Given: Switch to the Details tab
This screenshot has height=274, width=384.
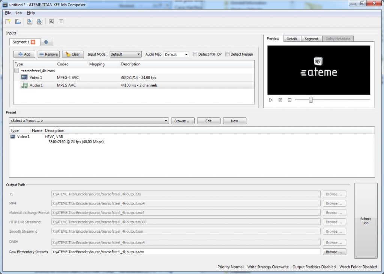Looking at the screenshot, I should 292,39.
